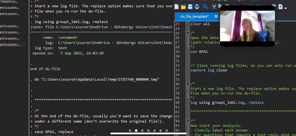The height and width of the screenshot is (136, 296).
Task: Click line number 42 in editor gutter
Action: (177, 112)
